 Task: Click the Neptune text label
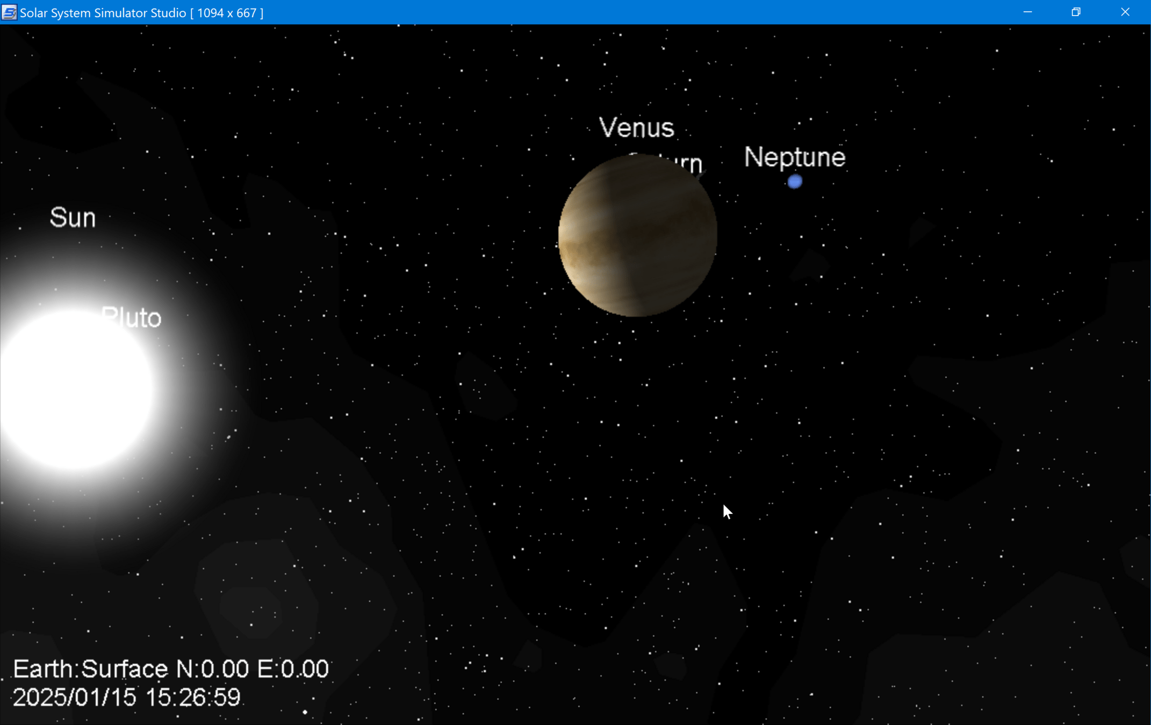tap(795, 157)
